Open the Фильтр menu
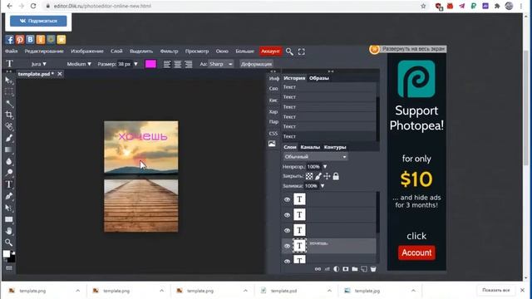The image size is (532, 299). tap(169, 51)
